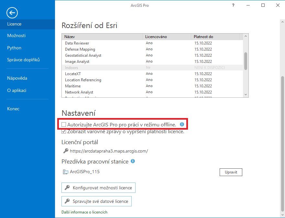The image size is (285, 218).
Task: Select the Maritime row
Action: pyautogui.click(x=152, y=86)
